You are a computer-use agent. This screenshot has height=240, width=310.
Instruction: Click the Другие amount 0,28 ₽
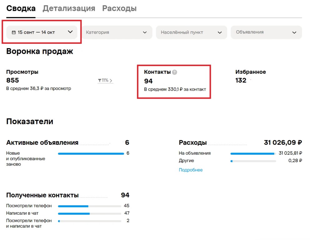click(295, 160)
